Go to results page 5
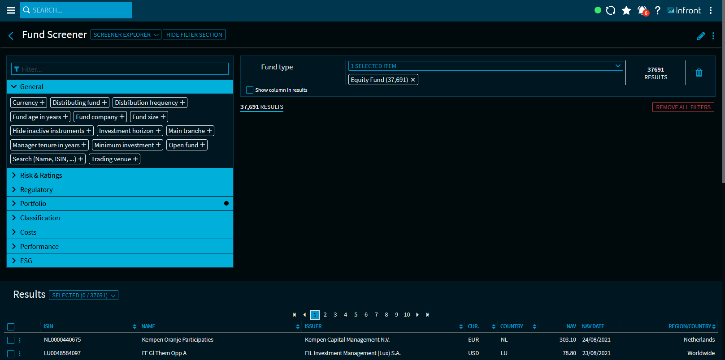 (x=356, y=315)
